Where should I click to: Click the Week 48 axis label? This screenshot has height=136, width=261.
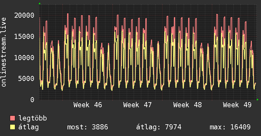point(188,105)
